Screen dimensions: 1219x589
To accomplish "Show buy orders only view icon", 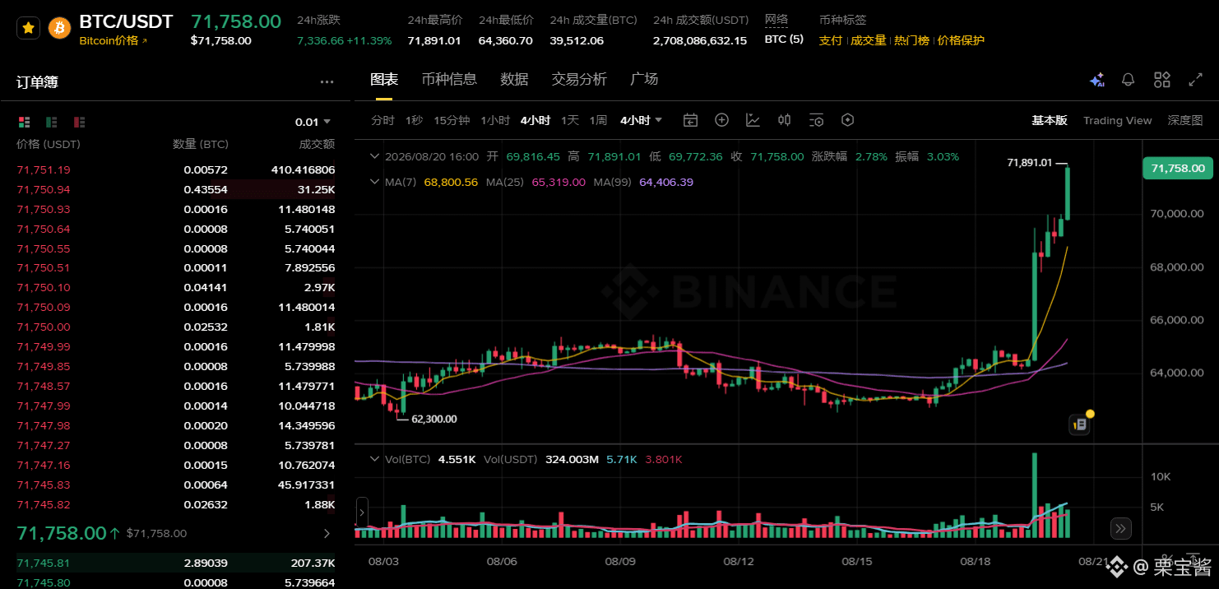I will pos(52,122).
